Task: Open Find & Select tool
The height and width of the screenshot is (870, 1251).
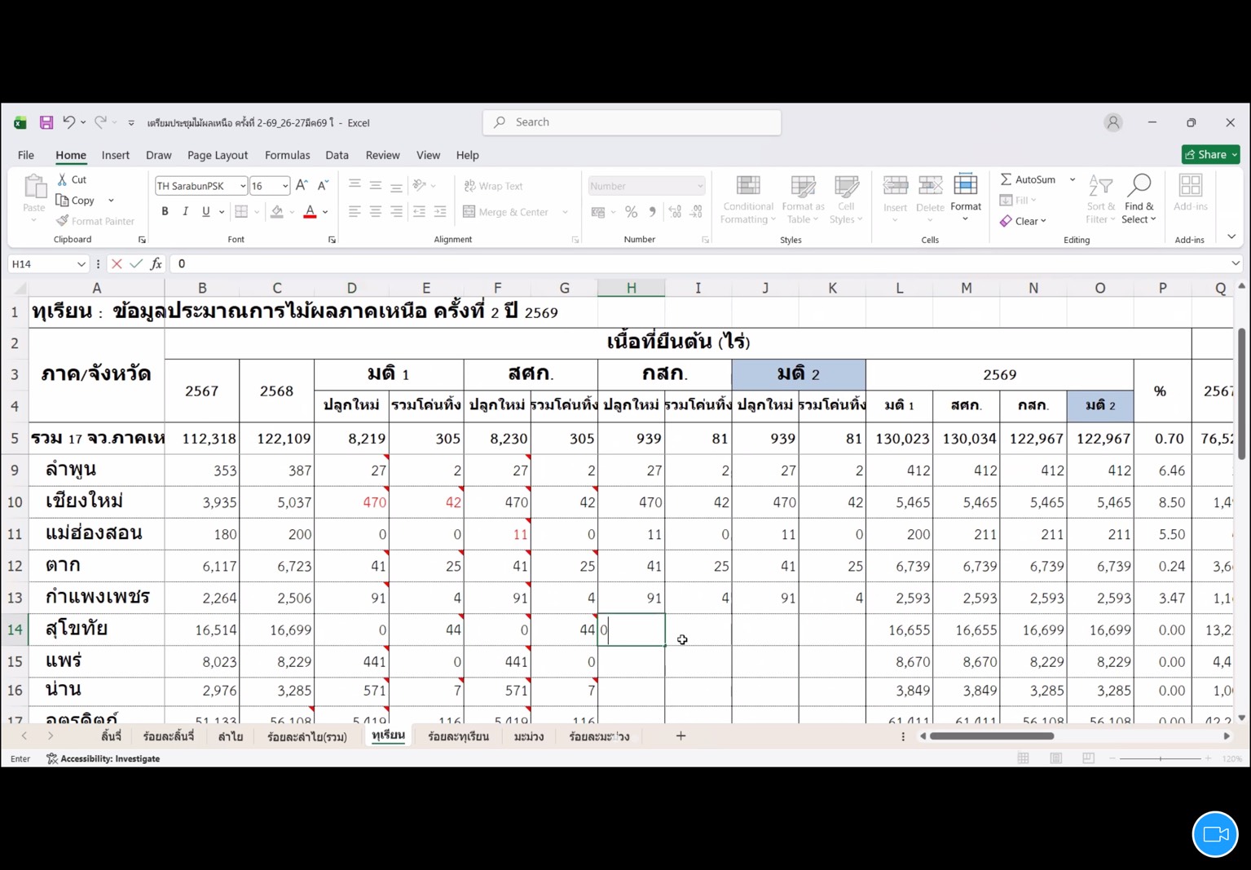Action: click(1139, 198)
